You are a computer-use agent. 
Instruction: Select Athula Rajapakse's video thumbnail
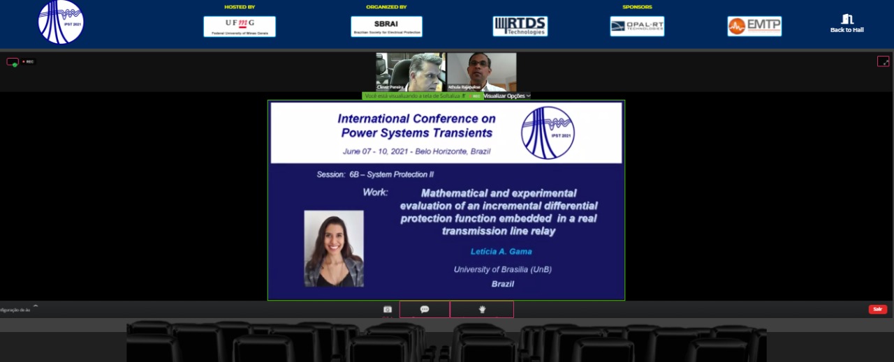coord(481,72)
